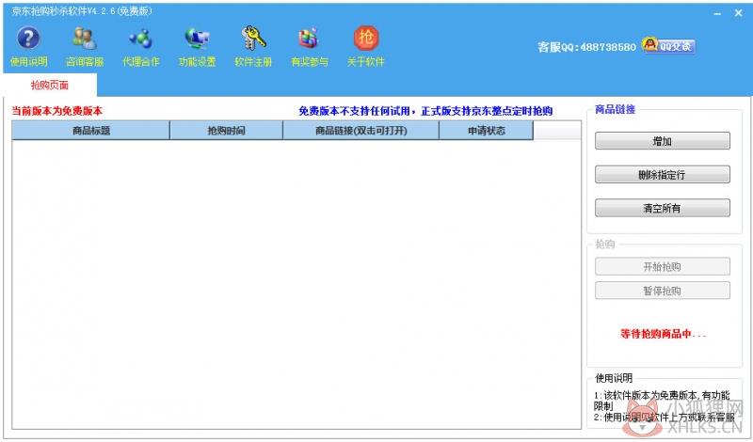Close the 京东抢购秒杀软件 window
Image resolution: width=753 pixels, height=442 pixels.
(739, 13)
